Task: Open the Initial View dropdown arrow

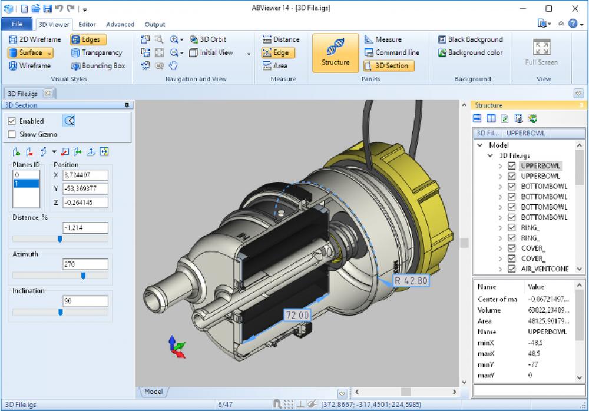Action: tap(248, 53)
